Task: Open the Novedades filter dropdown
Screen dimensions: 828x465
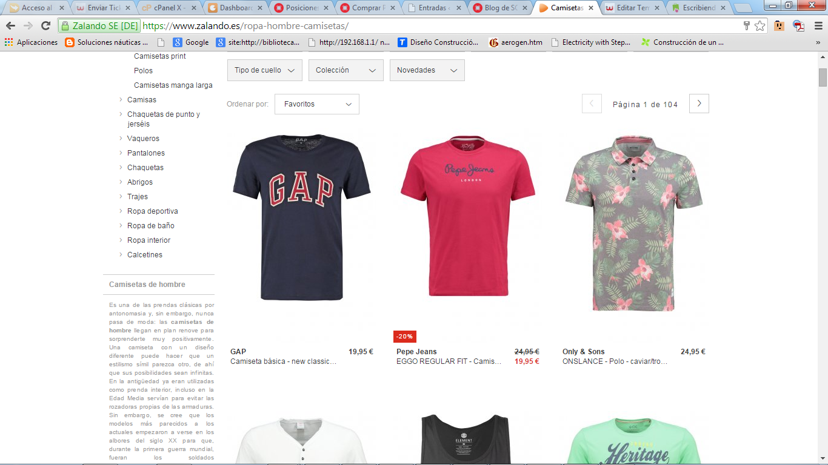Action: point(427,70)
